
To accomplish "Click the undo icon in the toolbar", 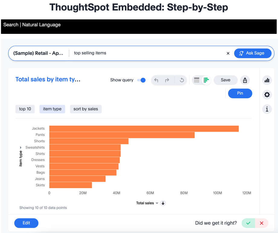I will pos(157,80).
